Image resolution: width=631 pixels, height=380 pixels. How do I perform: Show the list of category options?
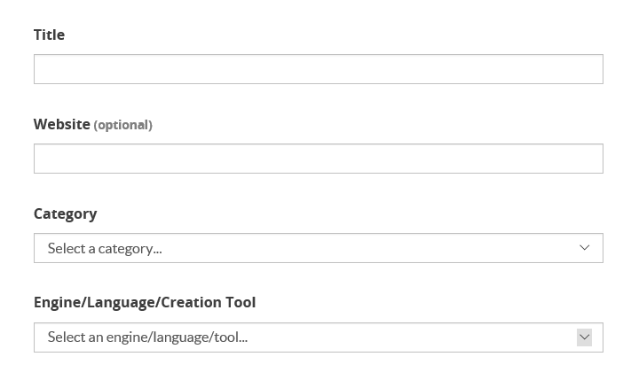click(x=319, y=248)
